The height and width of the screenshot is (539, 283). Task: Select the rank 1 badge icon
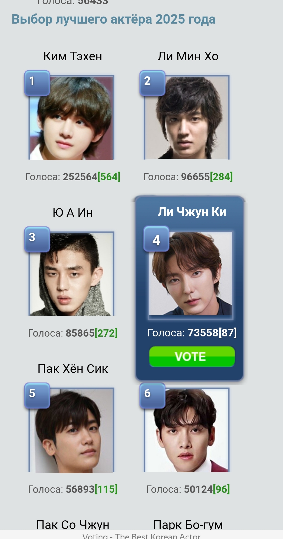click(x=37, y=83)
